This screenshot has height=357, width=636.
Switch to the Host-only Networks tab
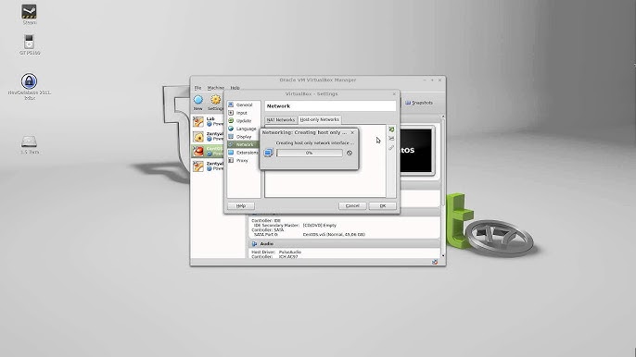[x=319, y=120]
